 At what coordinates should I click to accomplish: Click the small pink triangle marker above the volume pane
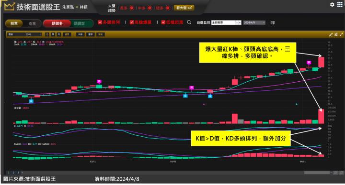[204, 104]
